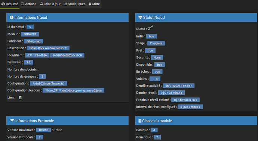The height and width of the screenshot is (141, 258).
Task: Click the Dernière activité timestamp badge
Action: coord(178,86)
